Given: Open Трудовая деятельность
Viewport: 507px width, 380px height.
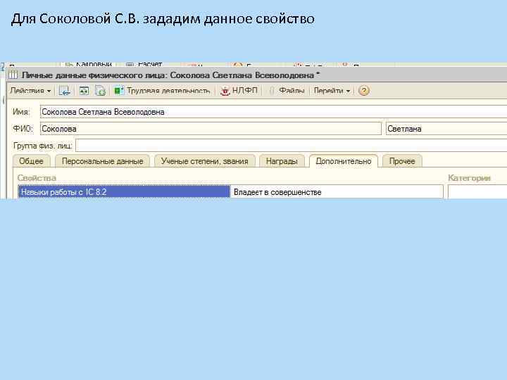Looking at the screenshot, I should point(163,91).
